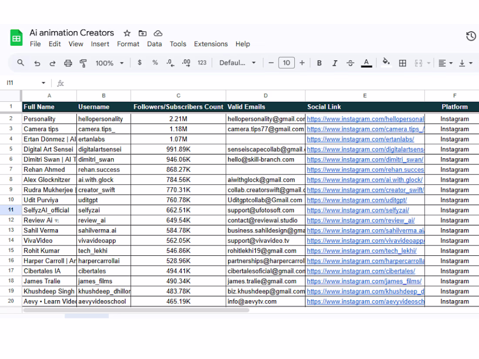Open the Extensions menu
Screen dimensions: 479x359
click(211, 44)
